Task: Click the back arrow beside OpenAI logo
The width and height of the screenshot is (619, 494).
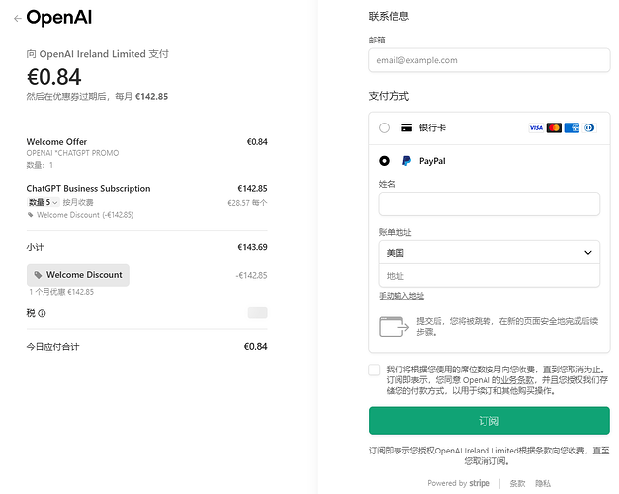Action: pyautogui.click(x=18, y=19)
